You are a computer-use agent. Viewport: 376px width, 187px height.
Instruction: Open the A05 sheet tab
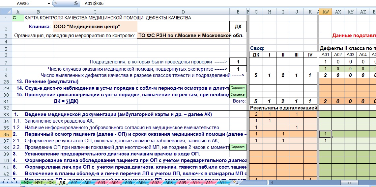tap(128, 183)
